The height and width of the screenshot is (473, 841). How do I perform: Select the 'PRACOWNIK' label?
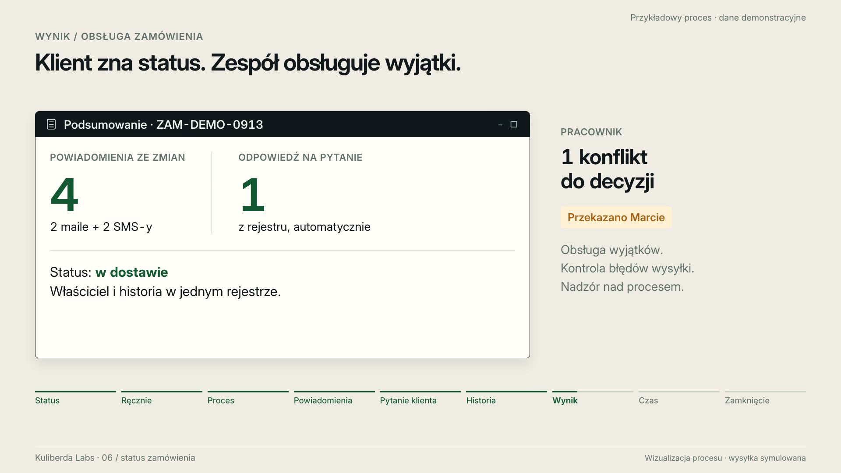pos(591,132)
